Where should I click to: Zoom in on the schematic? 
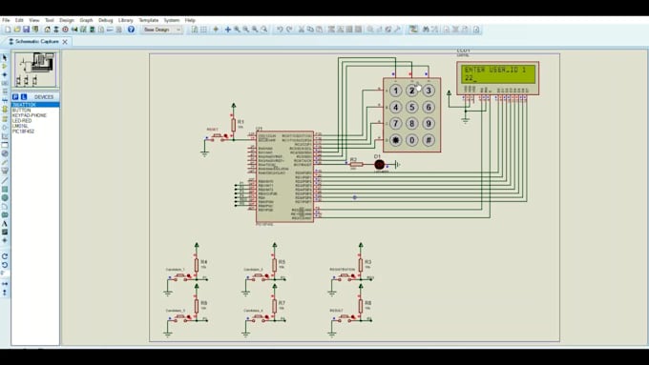tap(237, 30)
